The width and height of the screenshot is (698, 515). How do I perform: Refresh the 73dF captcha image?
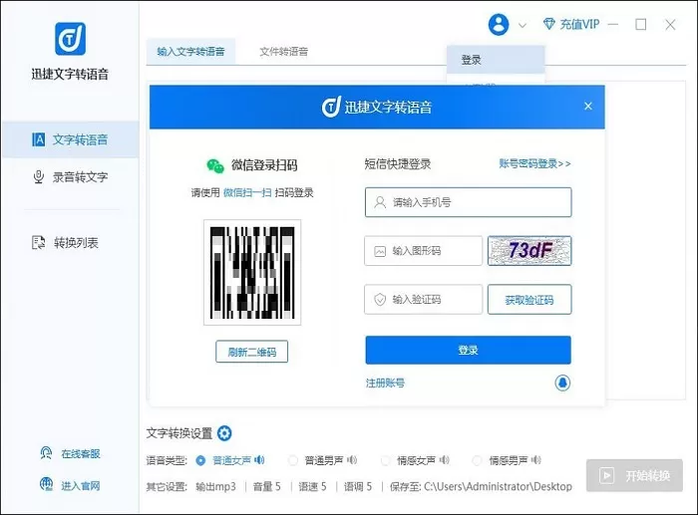point(529,251)
